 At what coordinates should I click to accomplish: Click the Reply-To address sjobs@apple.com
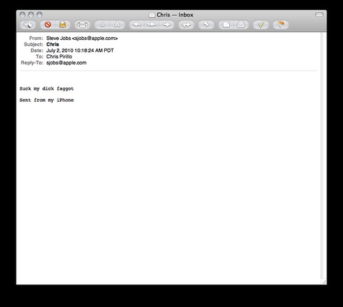[x=67, y=62]
